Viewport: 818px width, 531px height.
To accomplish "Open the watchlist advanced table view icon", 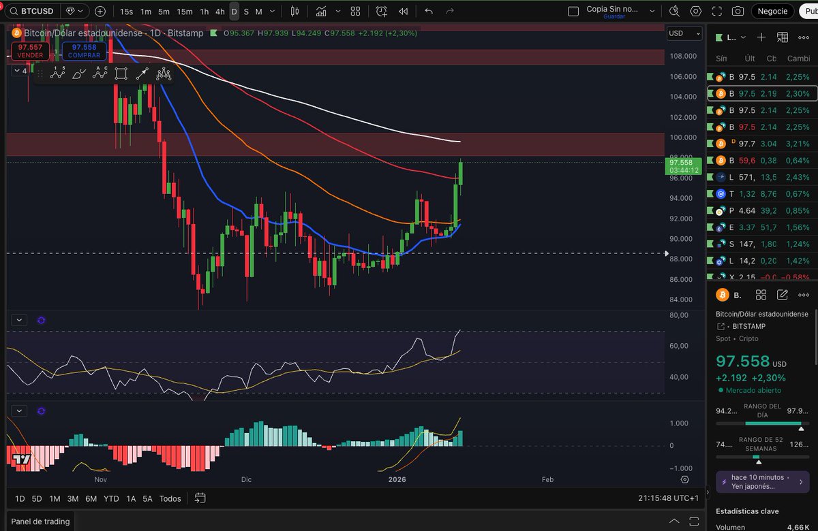I will coord(783,37).
